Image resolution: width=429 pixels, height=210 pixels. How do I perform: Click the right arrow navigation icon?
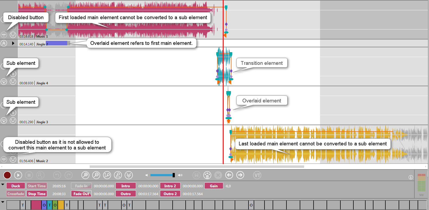tap(240, 175)
